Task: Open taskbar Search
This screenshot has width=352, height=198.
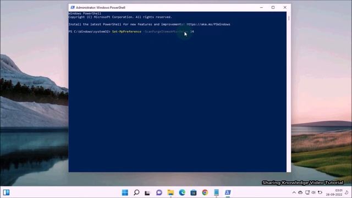Action: point(136,193)
